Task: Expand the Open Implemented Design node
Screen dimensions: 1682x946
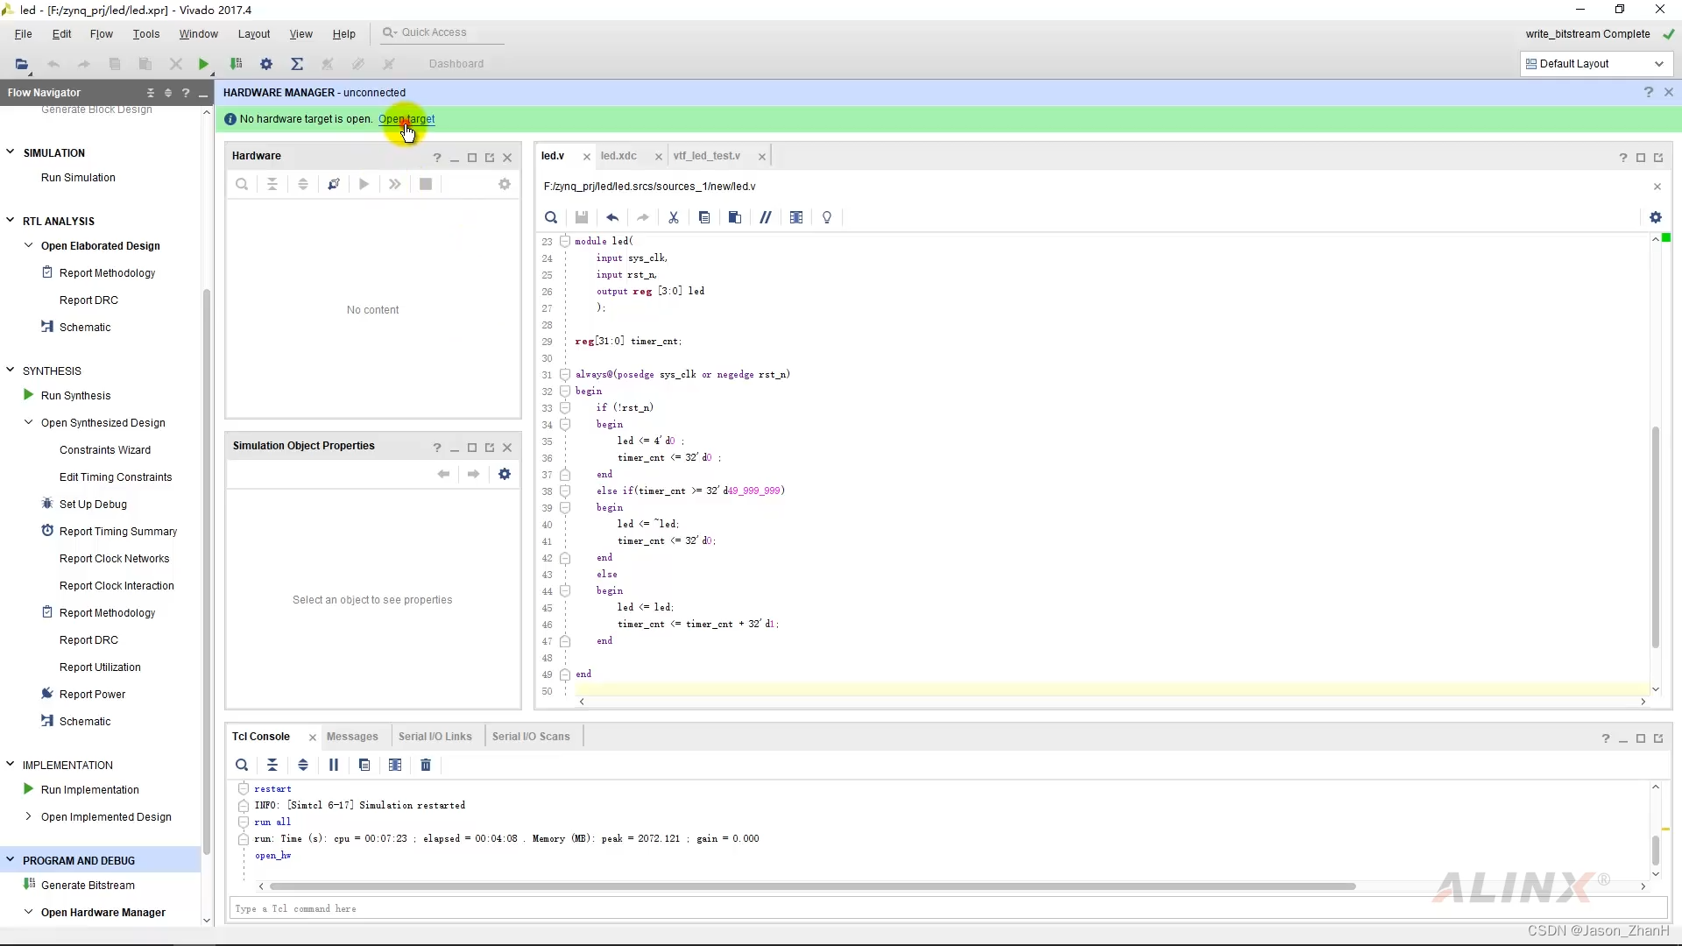Action: coord(29,816)
